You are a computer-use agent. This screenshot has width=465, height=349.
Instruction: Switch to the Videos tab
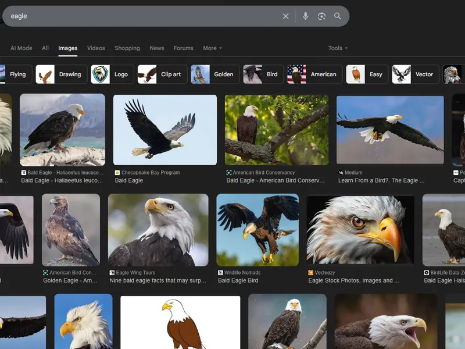point(96,48)
